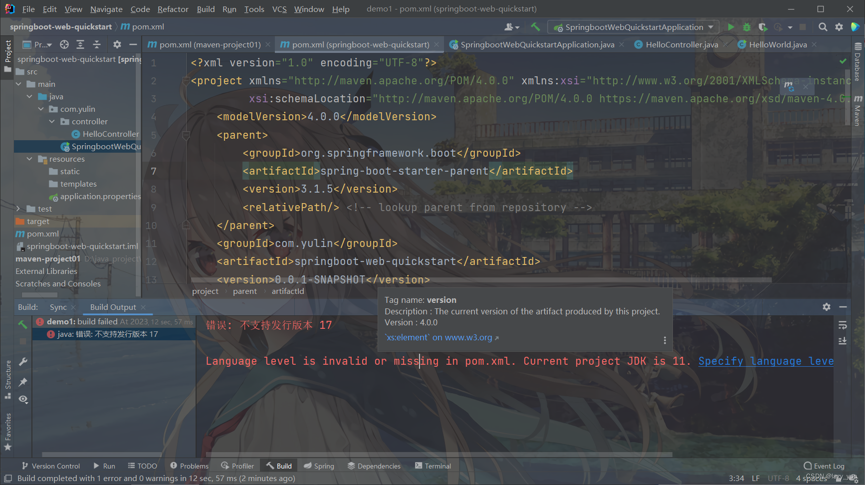Open more options dots in version tooltip
Viewport: 865px width, 485px height.
664,340
